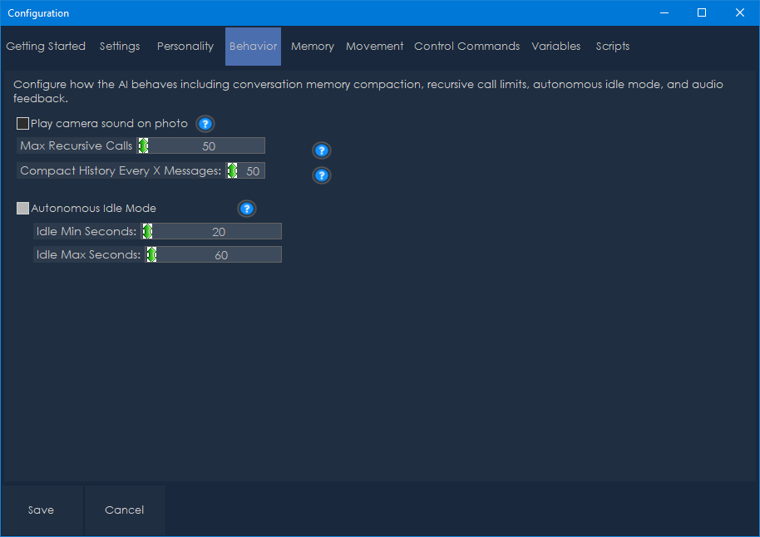760x537 pixels.
Task: Click green handle on Compact History slider
Action: (232, 171)
